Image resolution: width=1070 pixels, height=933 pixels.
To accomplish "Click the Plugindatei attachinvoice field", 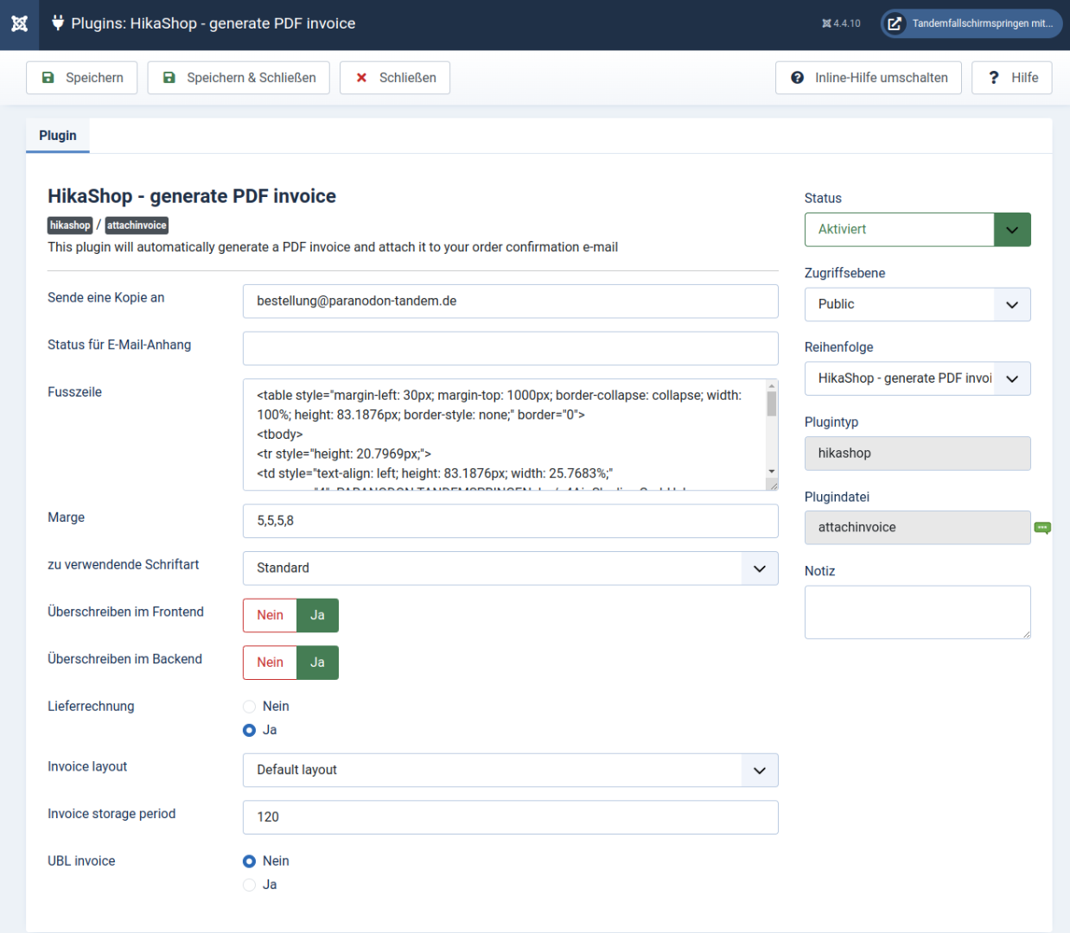I will pos(918,528).
